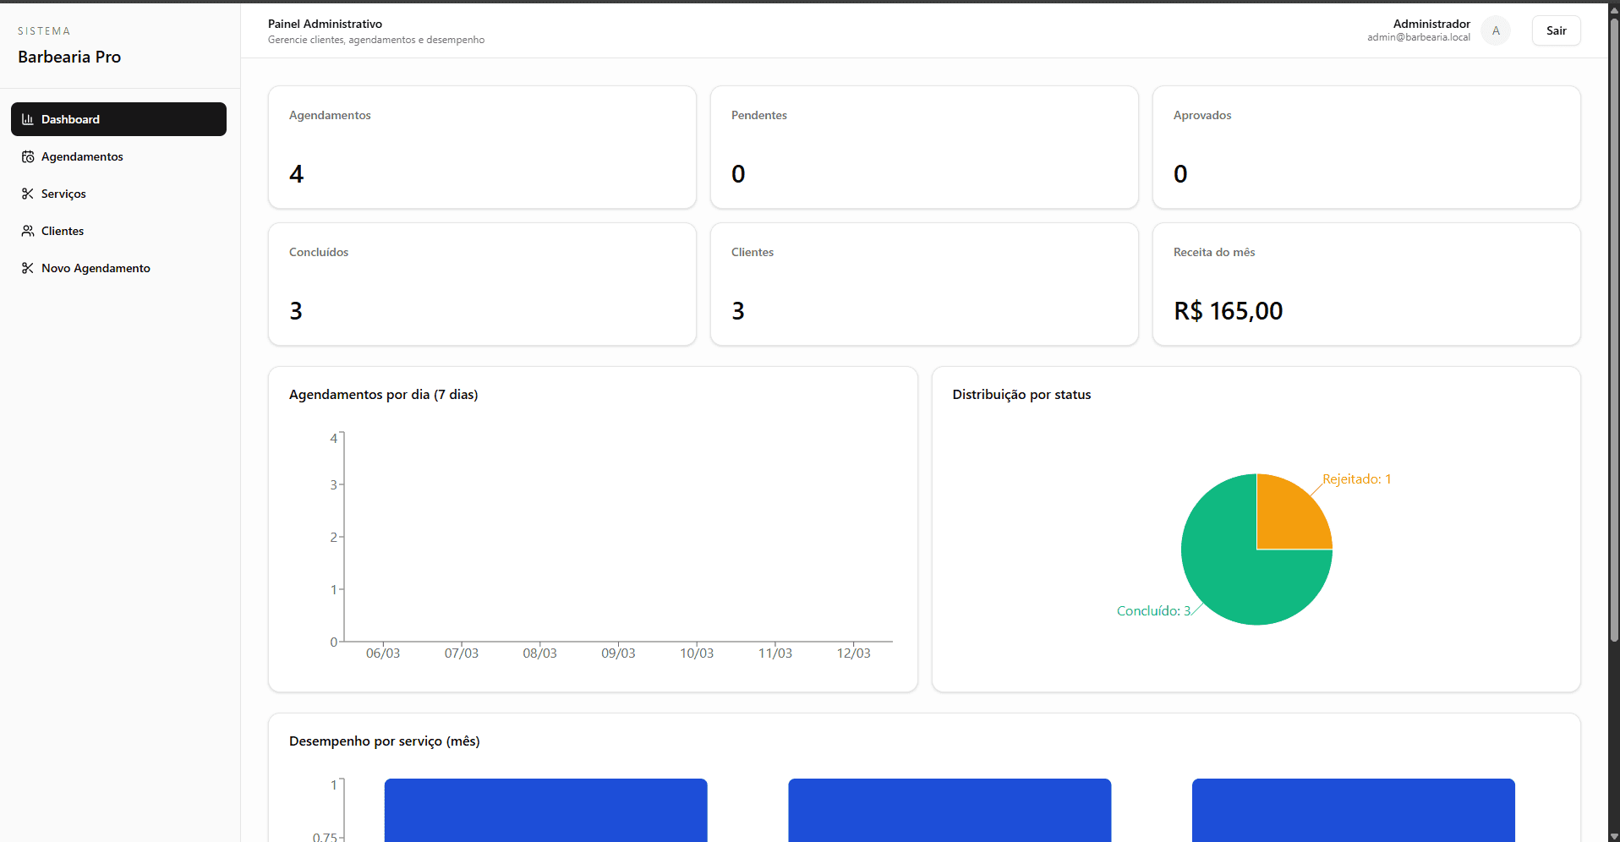
Task: Click the Aprovados summary card
Action: [1366, 147]
